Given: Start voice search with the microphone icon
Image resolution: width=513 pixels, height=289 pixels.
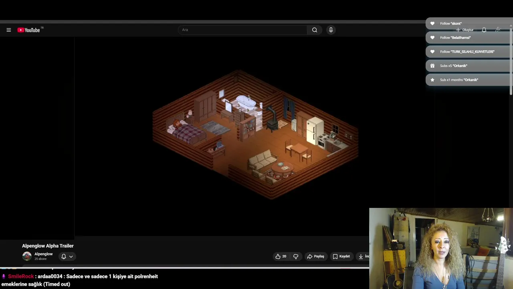Looking at the screenshot, I should 331,30.
